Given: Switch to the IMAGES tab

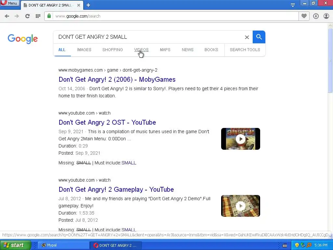Looking at the screenshot, I should point(84,50).
